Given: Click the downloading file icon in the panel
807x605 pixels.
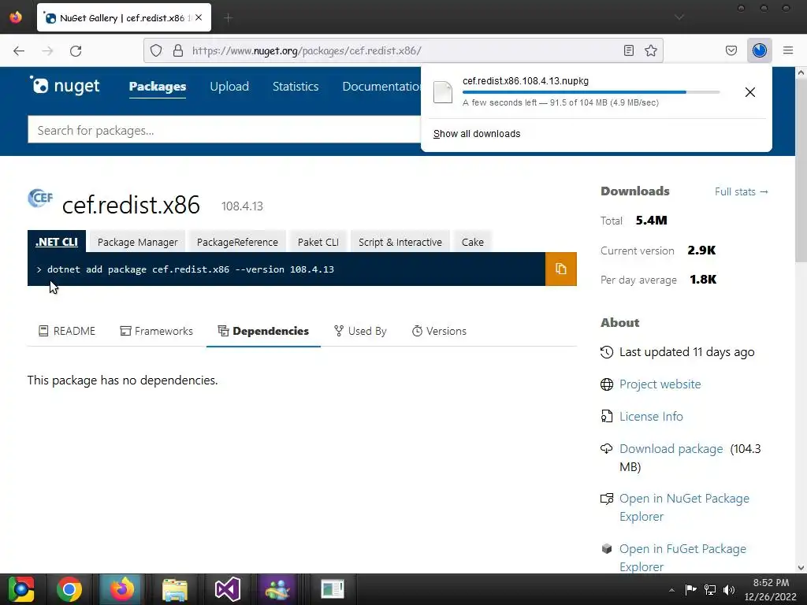Looking at the screenshot, I should click(x=443, y=92).
